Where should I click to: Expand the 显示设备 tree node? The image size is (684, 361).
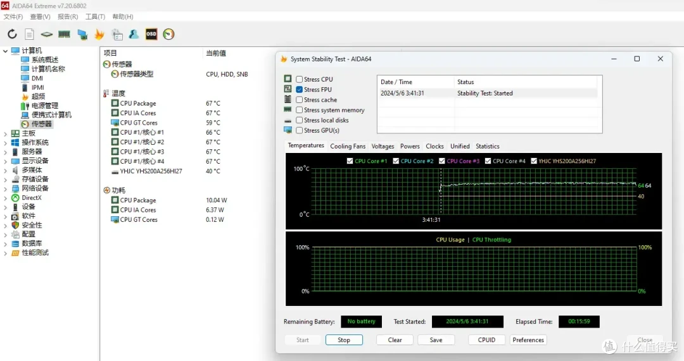point(5,161)
